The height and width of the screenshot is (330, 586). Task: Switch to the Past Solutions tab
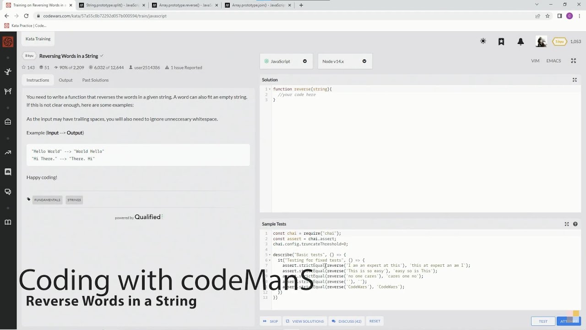pos(95,80)
